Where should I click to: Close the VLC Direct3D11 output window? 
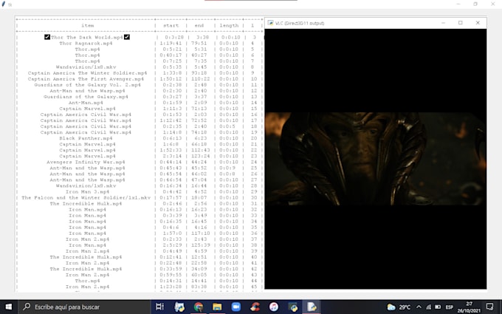[478, 23]
